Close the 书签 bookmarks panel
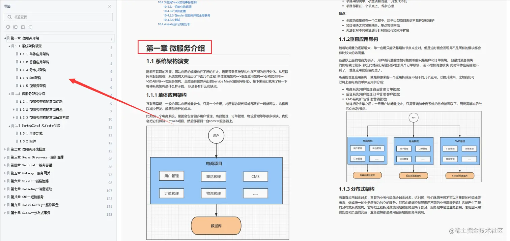 109,6
